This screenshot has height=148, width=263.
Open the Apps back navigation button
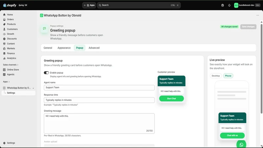tap(89, 5)
